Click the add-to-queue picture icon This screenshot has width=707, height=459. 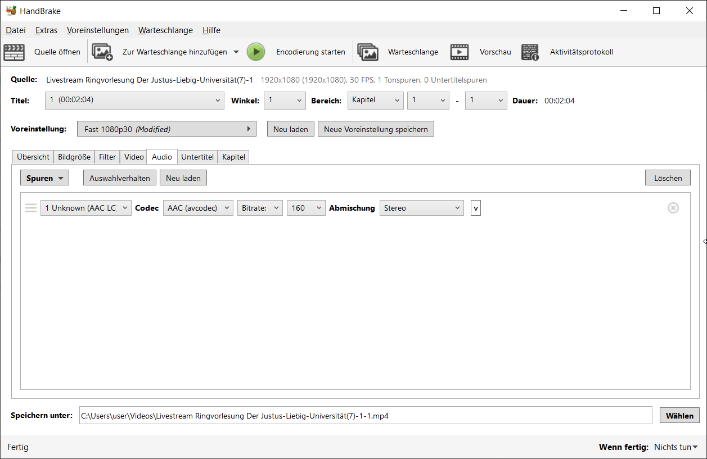click(x=102, y=52)
